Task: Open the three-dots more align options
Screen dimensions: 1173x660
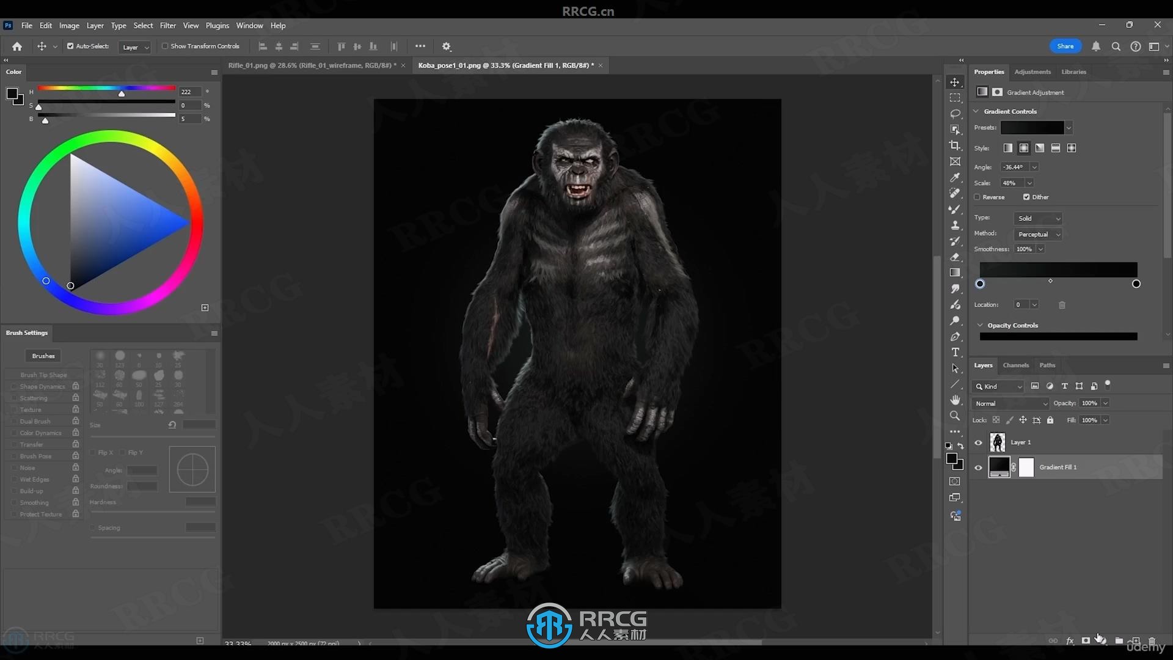Action: click(420, 46)
